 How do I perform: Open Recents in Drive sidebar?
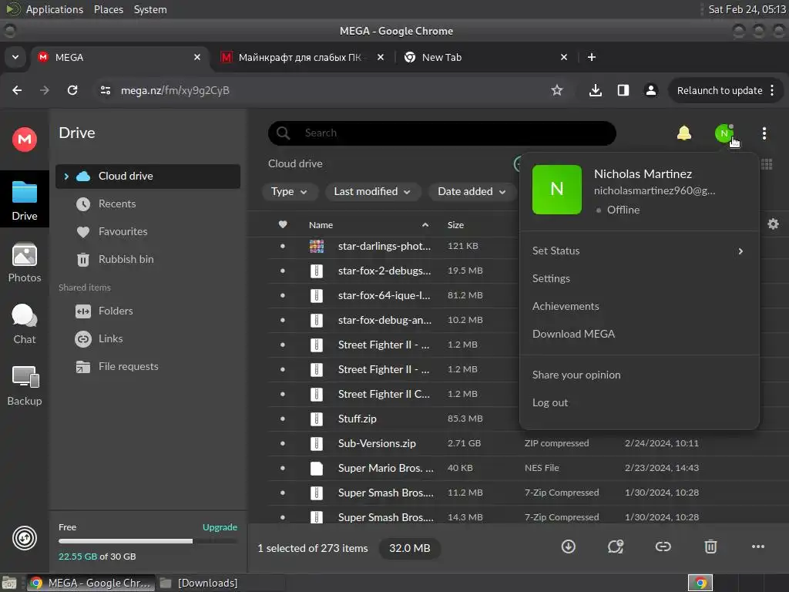(117, 203)
